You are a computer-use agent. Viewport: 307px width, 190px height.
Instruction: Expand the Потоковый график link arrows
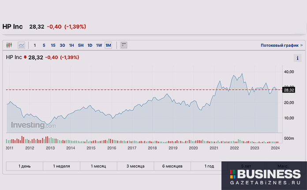302,45
